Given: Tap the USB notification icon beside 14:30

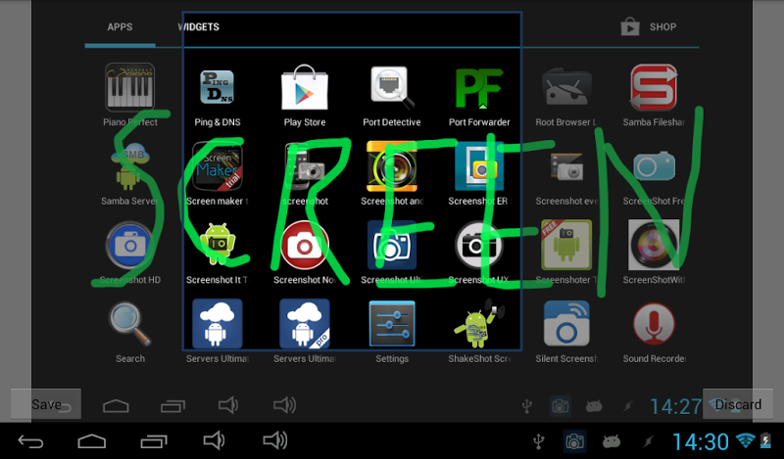Looking at the screenshot, I should coord(538,441).
